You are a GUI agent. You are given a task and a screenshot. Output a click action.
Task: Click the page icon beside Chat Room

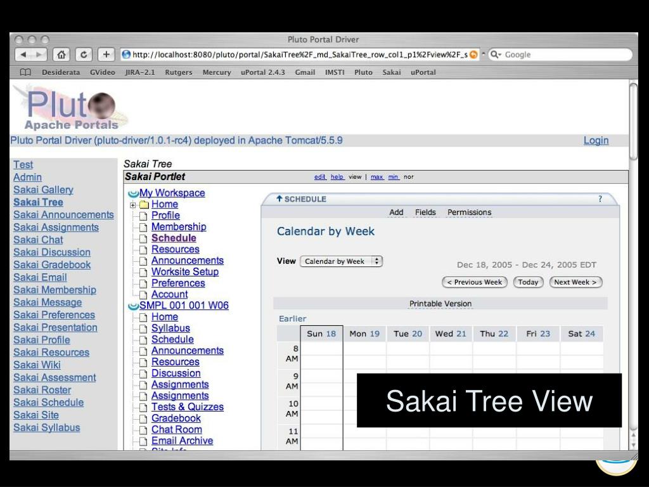143,430
